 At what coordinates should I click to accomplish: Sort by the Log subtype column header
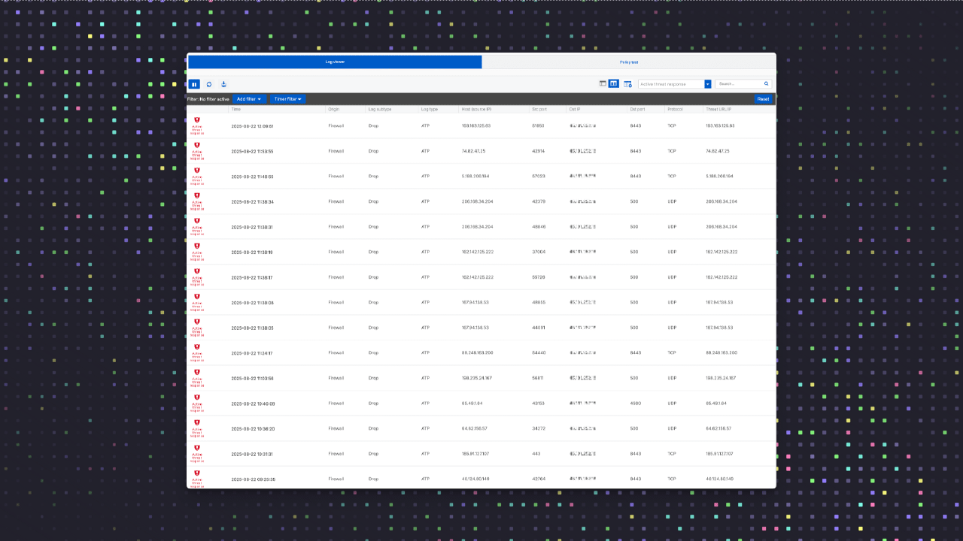tap(380, 109)
